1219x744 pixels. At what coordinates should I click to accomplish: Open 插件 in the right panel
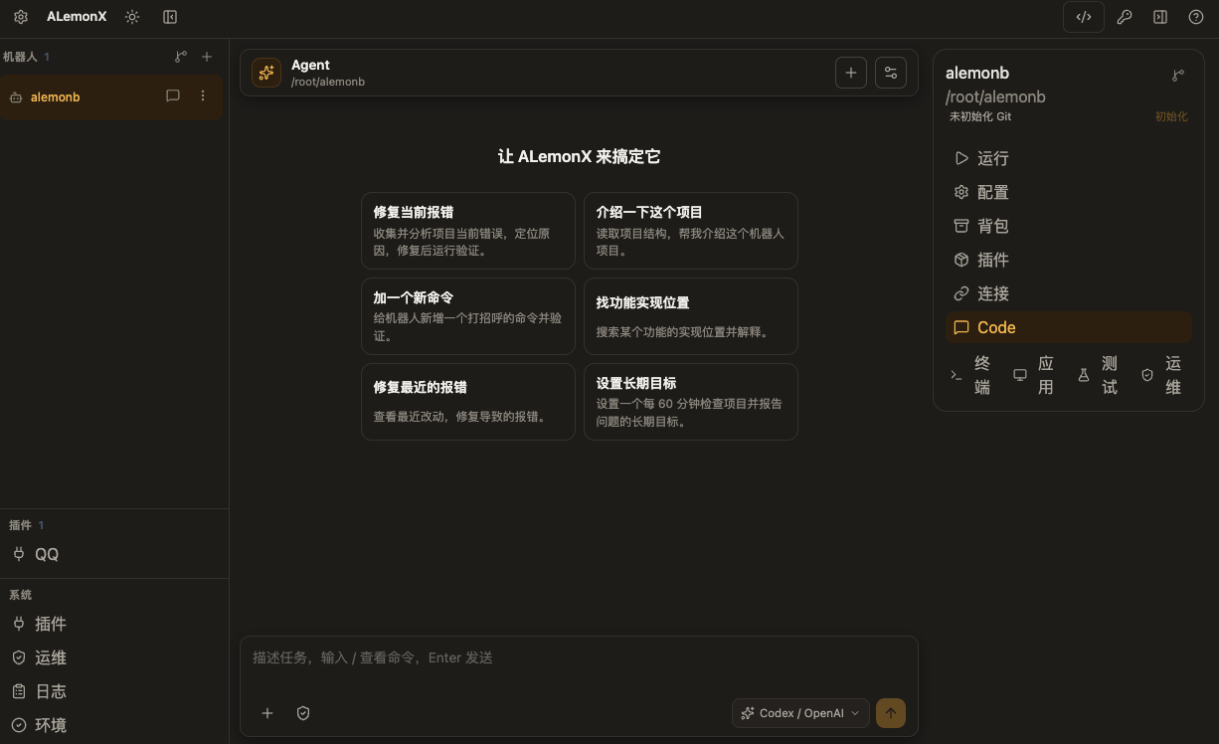[x=1069, y=260]
